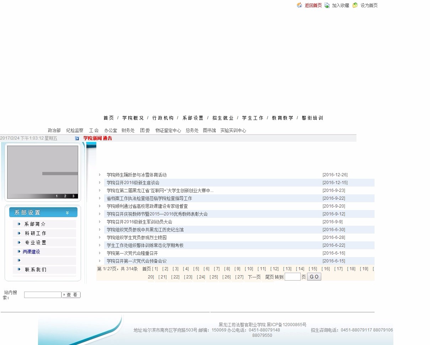Open the 招生就业 menu in the navigation bar
The height and width of the screenshot is (345, 430).
[x=223, y=118]
